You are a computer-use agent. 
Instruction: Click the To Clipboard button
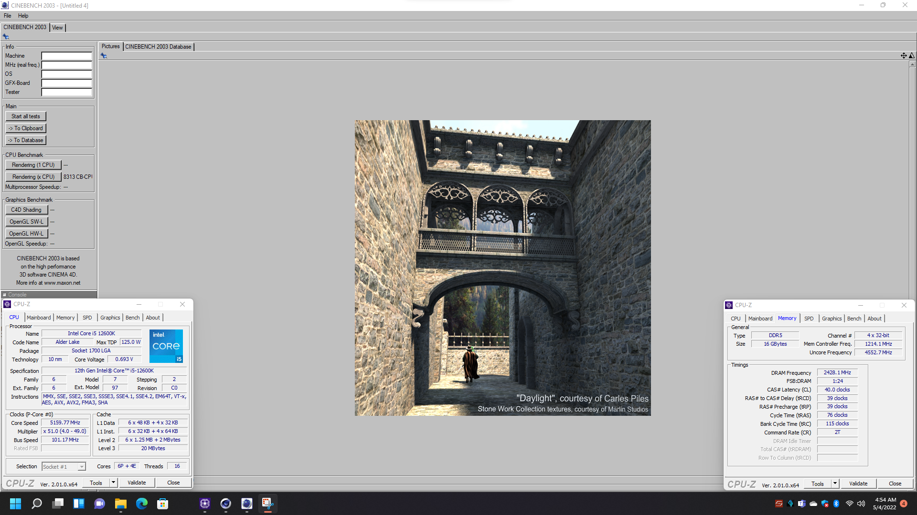[x=26, y=128]
